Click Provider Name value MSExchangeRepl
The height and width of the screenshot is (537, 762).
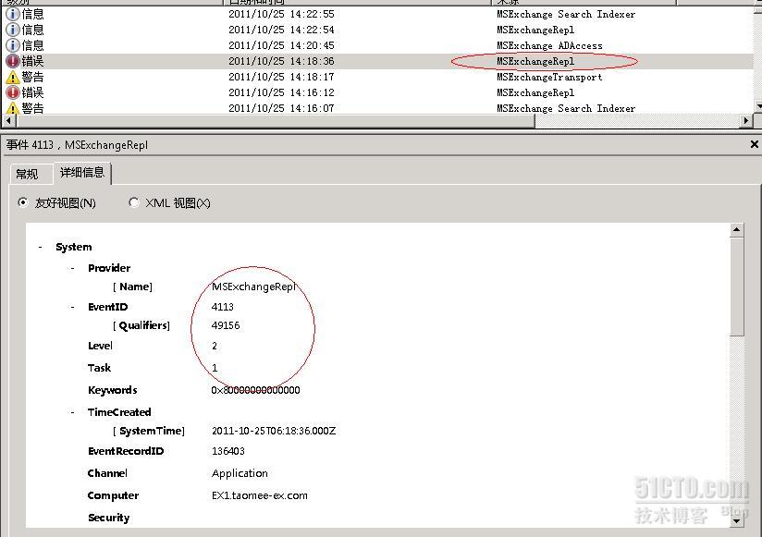click(x=253, y=287)
